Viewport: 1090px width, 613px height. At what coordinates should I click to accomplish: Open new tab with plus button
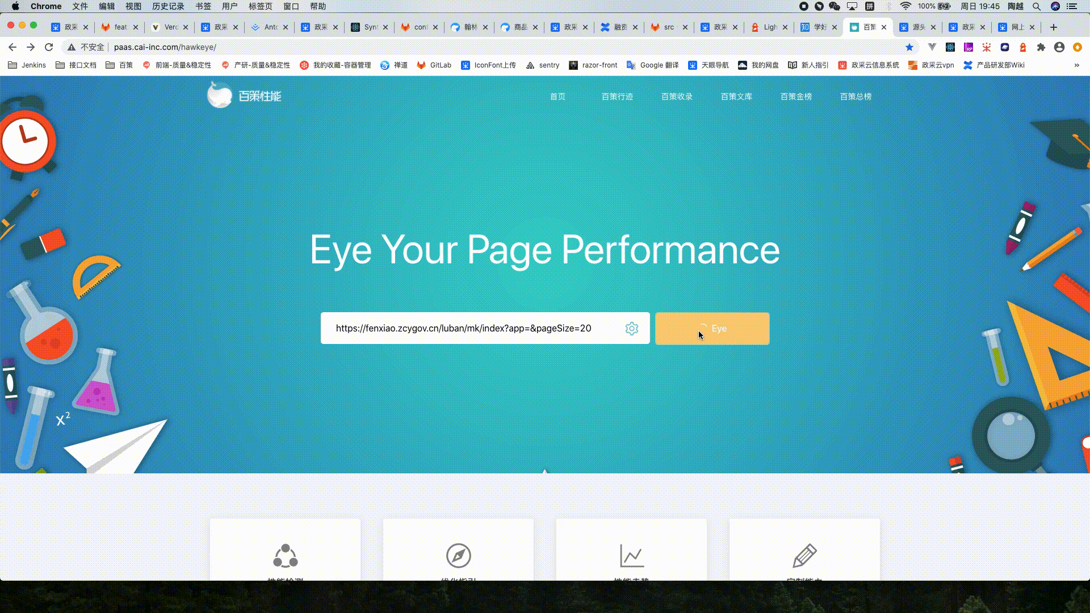tap(1053, 27)
